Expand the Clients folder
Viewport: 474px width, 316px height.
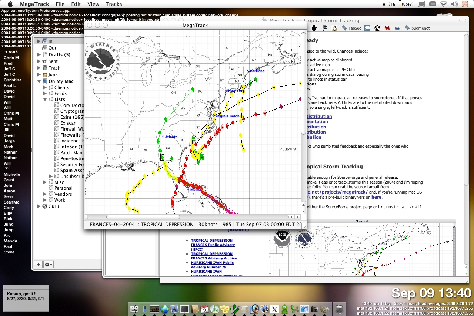[45, 87]
